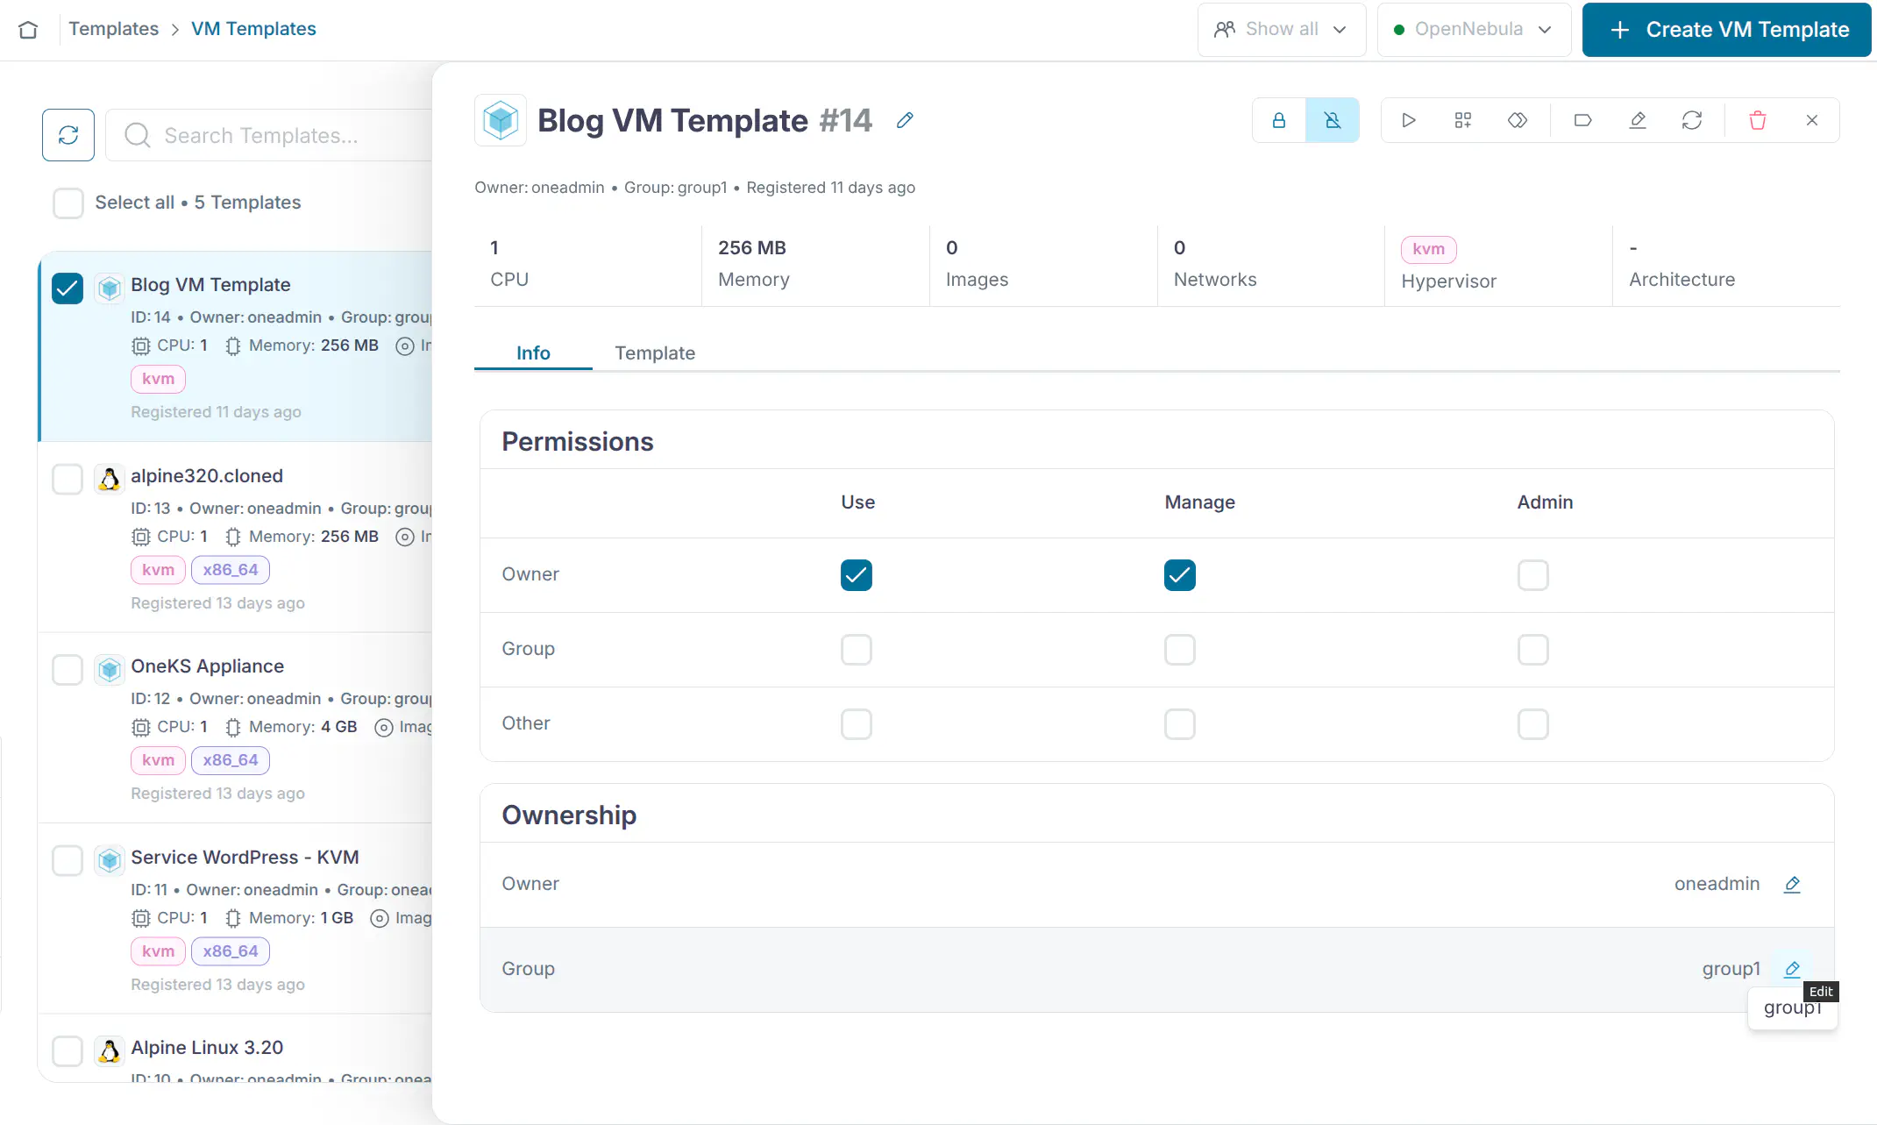Open the alpine320.cloned template row

pos(237,538)
